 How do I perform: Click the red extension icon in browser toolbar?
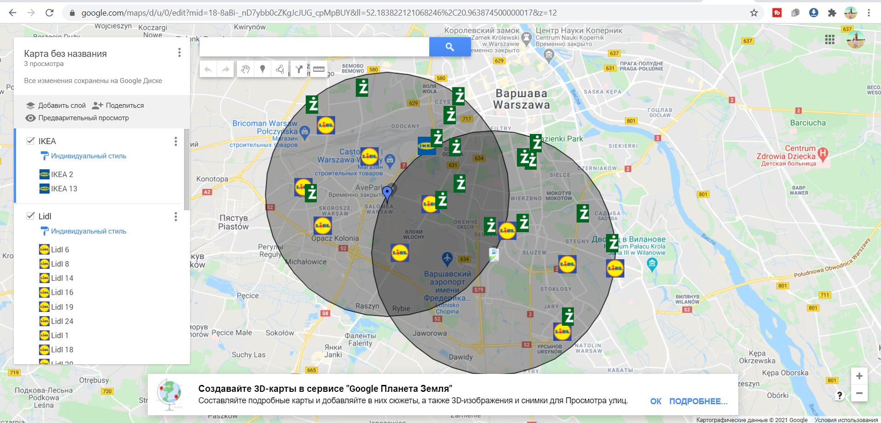[x=777, y=13]
